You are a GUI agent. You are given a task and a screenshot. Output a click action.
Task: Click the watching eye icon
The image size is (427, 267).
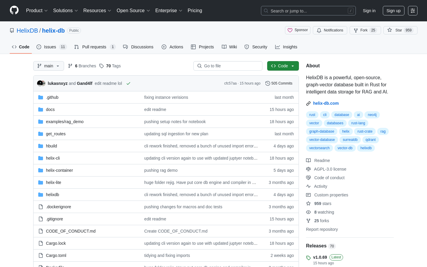click(308, 212)
